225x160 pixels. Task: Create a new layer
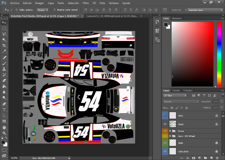tap(211, 158)
